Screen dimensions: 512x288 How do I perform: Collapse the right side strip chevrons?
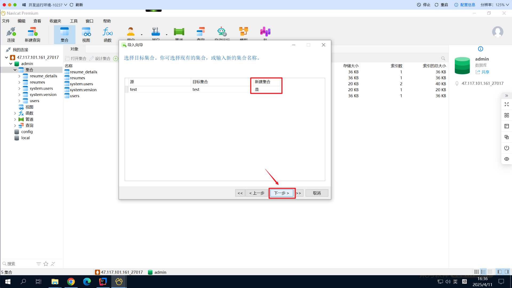[x=507, y=96]
